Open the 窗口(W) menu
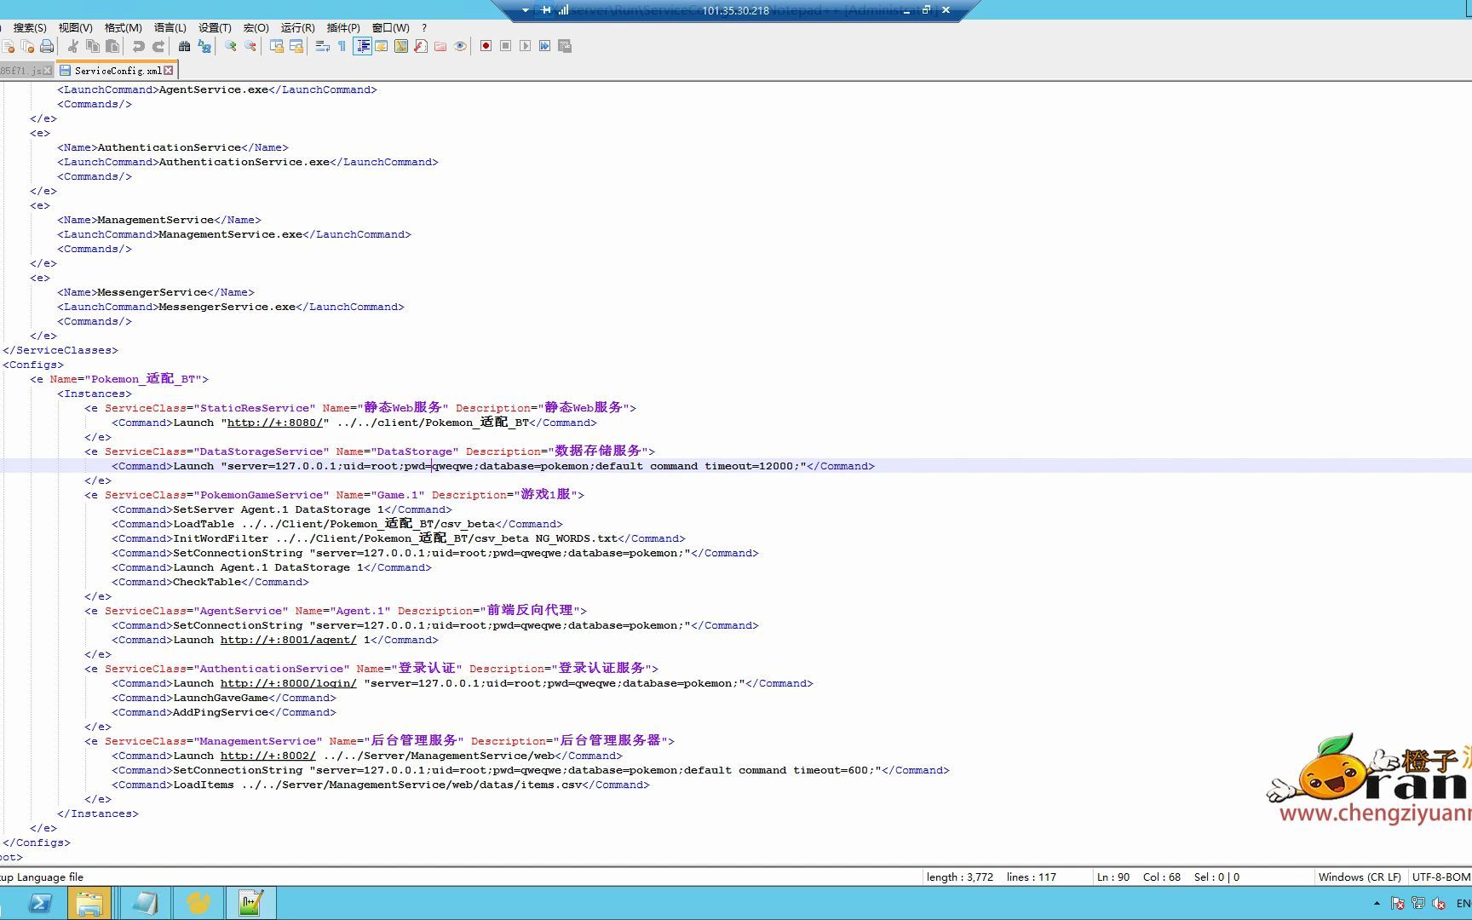The height and width of the screenshot is (920, 1472). click(391, 28)
